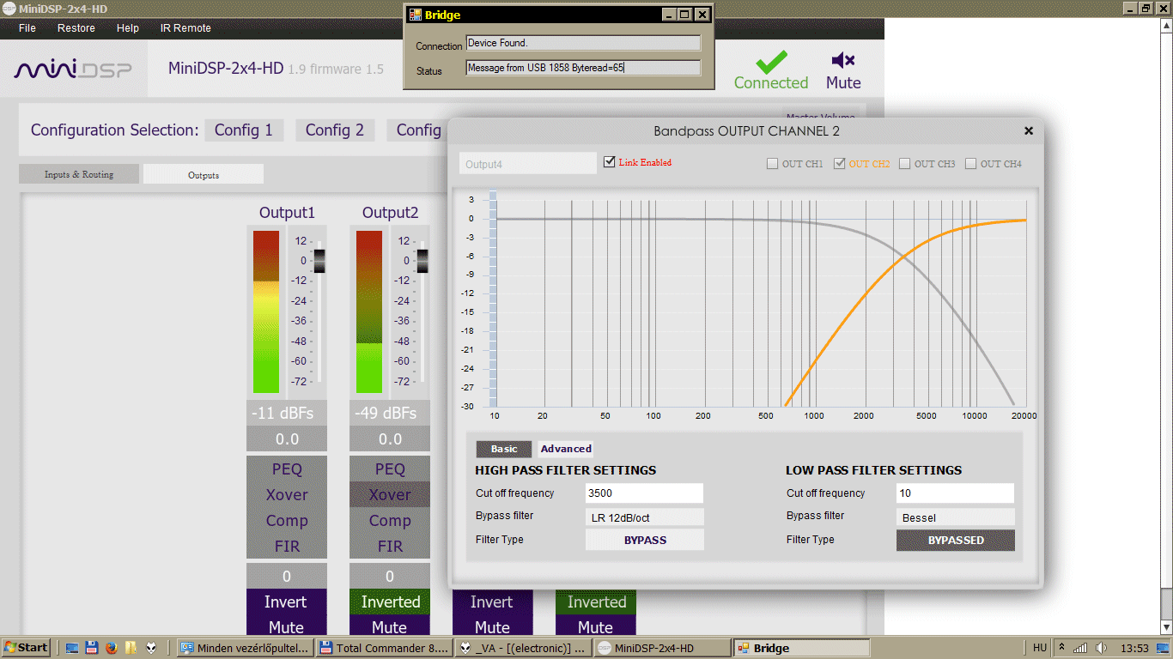
Task: Click Output1 gain fader
Action: 319,262
